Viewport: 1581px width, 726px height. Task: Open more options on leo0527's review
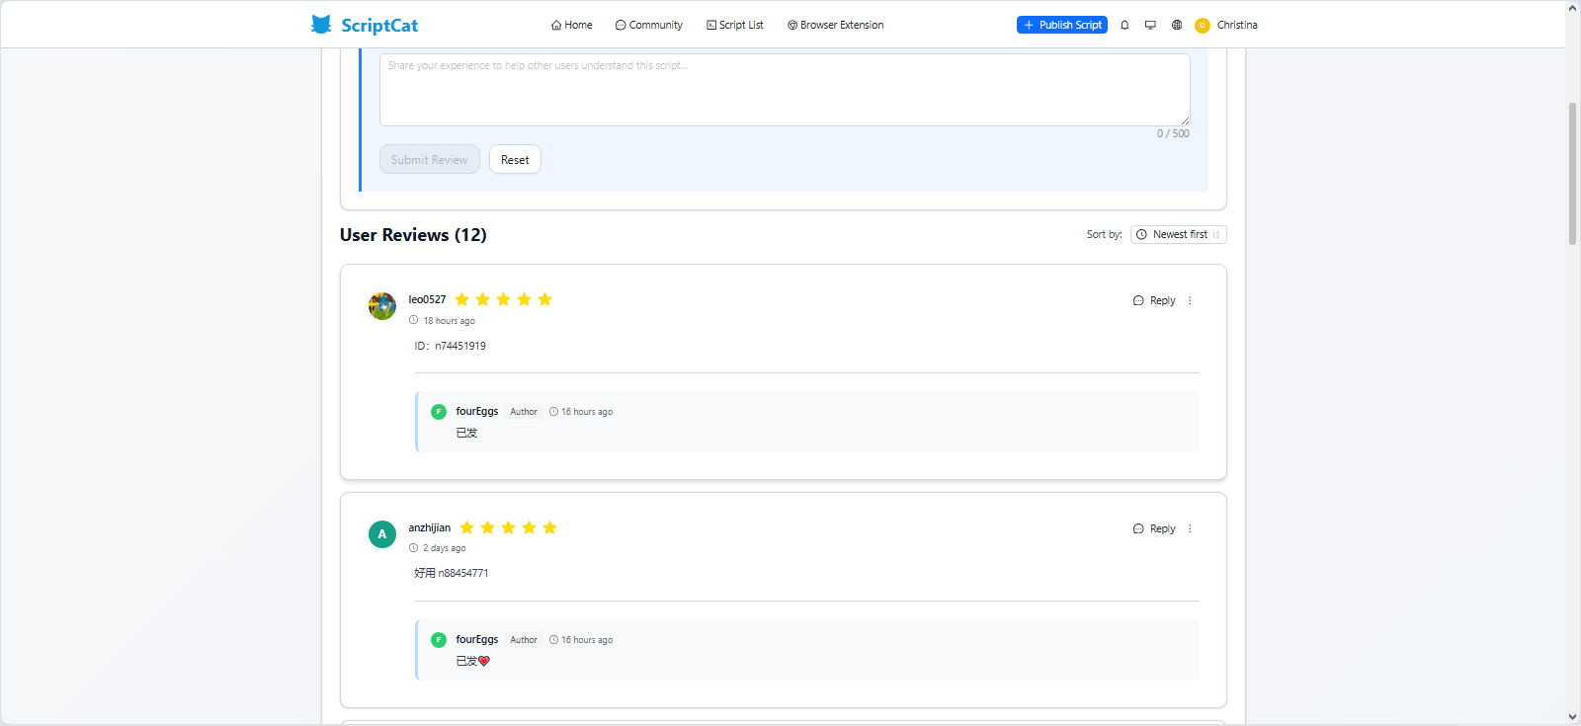point(1190,301)
